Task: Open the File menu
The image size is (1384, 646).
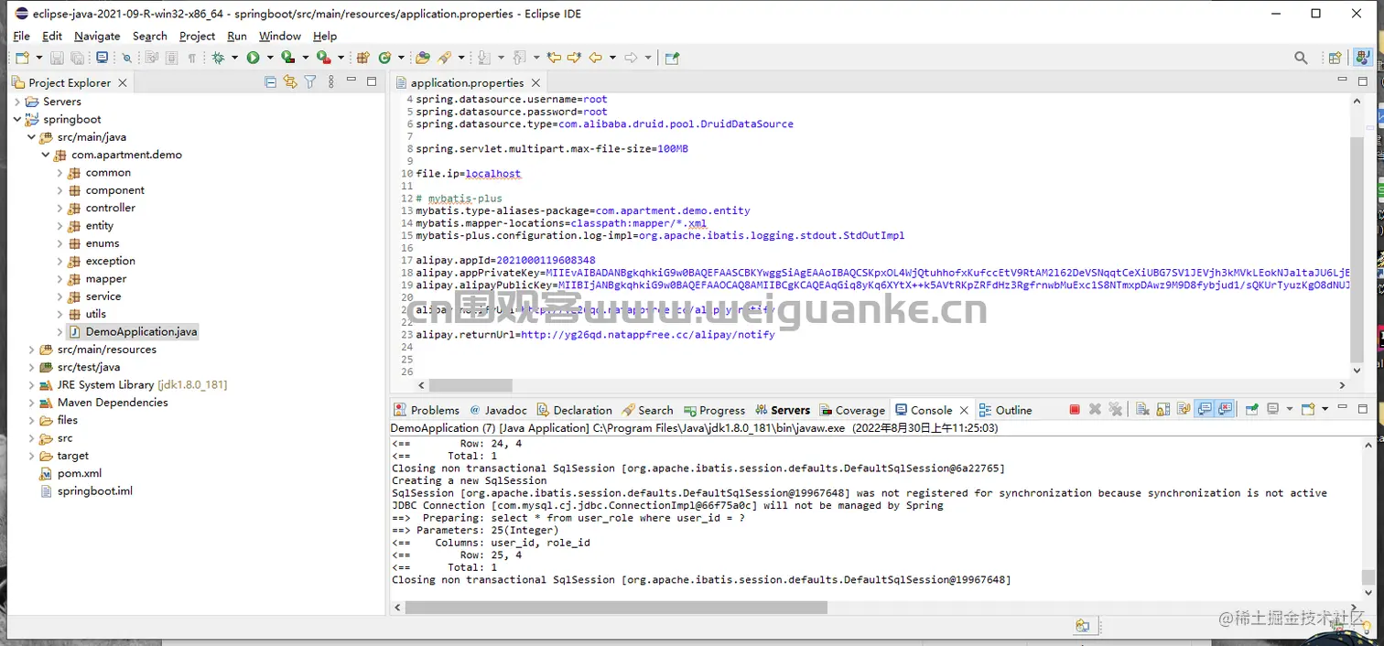Action: [22, 36]
